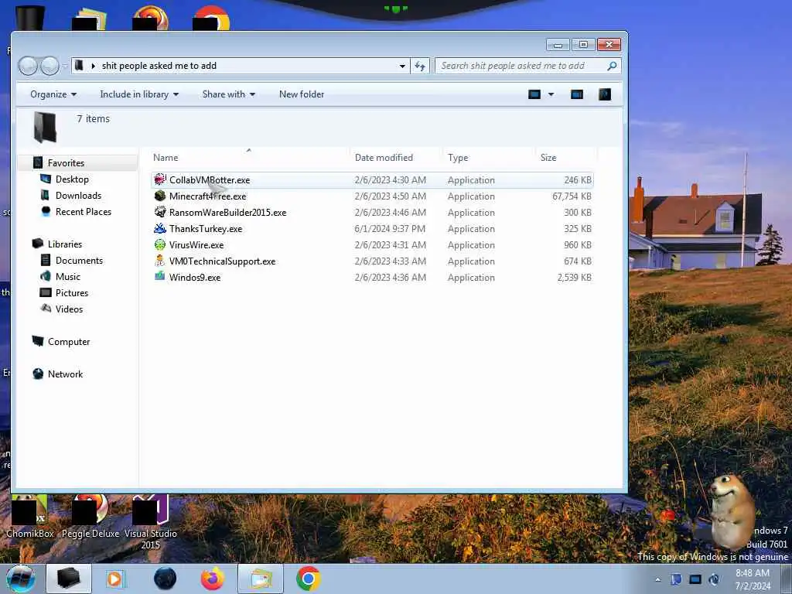Launch Firefox from the taskbar
The image size is (792, 594).
click(x=213, y=579)
